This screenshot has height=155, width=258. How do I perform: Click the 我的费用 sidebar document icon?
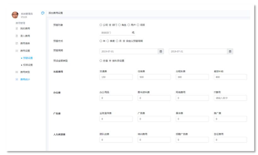click(17, 29)
